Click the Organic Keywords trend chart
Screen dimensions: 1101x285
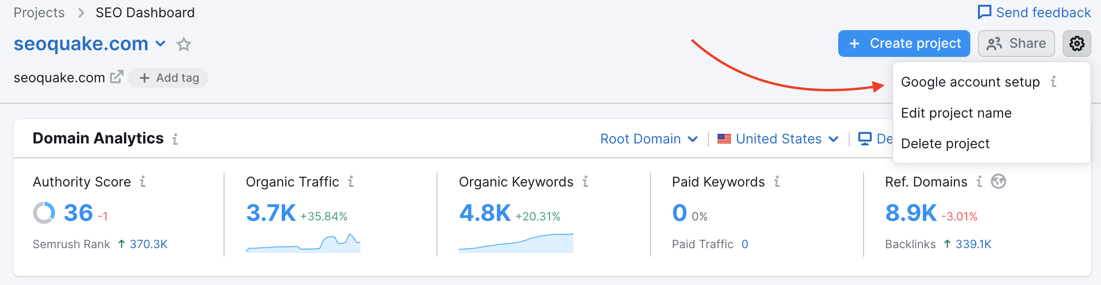pos(516,243)
